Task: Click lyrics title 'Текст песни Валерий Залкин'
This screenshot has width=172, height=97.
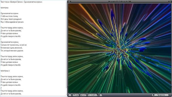Action: pos(21,2)
